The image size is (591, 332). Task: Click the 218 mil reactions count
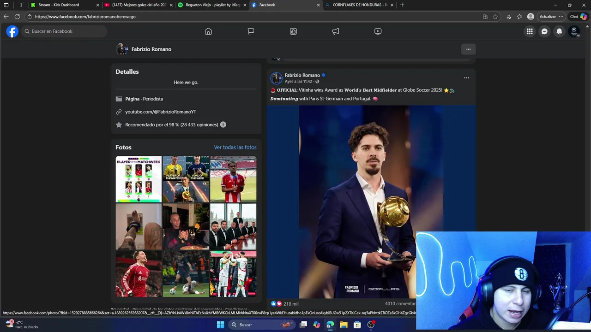tap(291, 304)
